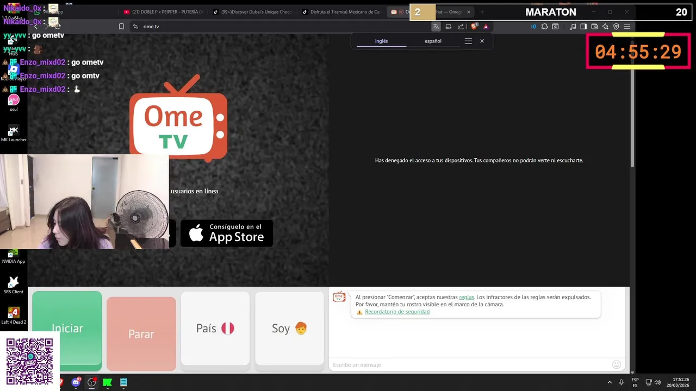
Task: Click the volume speaker icon in system tray
Action: [657, 382]
